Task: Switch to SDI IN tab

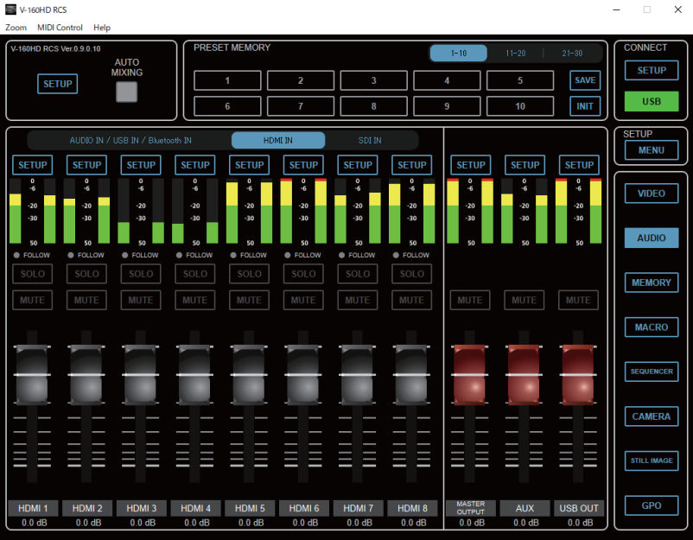Action: (370, 140)
